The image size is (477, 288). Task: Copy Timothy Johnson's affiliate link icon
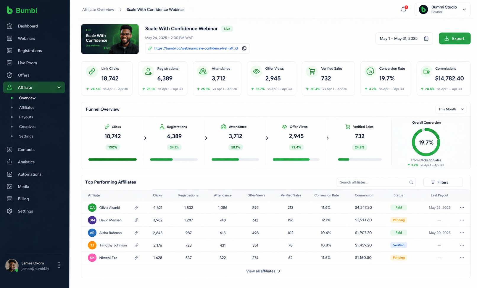[x=136, y=245]
